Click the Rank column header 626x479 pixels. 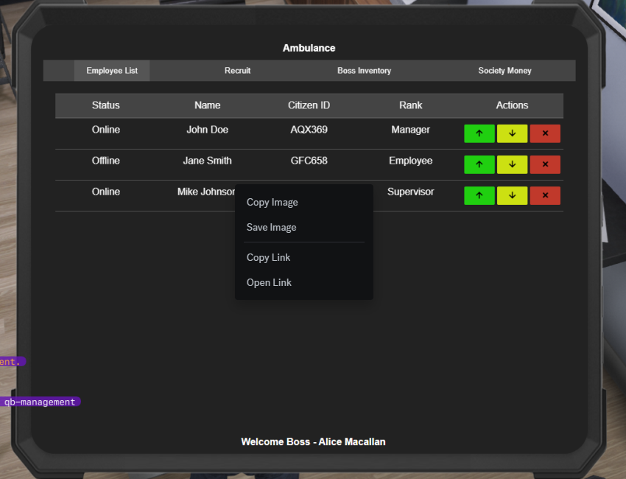(x=411, y=105)
